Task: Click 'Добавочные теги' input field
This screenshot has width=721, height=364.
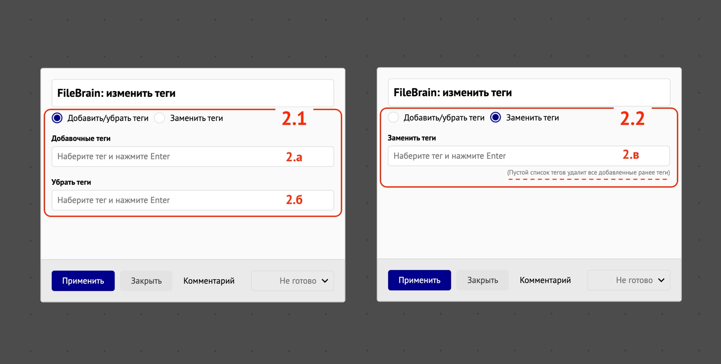Action: 193,156
